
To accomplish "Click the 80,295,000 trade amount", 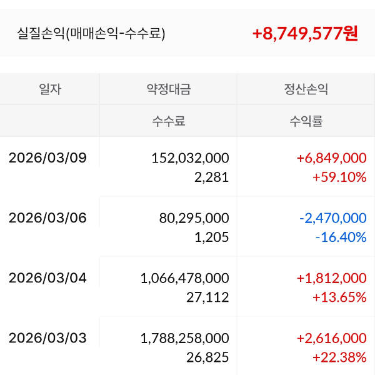I will 194,217.
